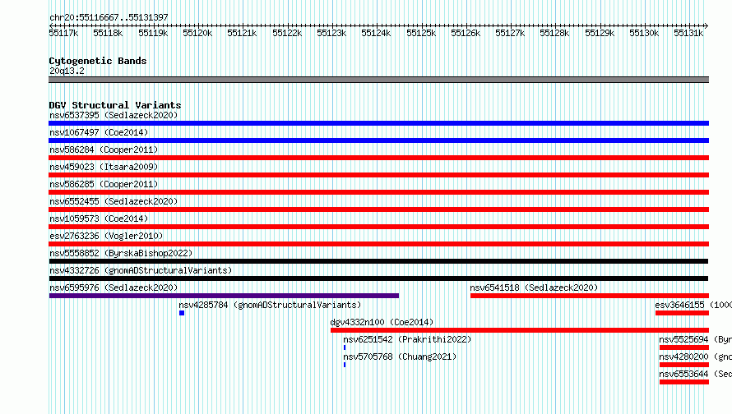Click the 55130k ruler position
Screen dimensions: 732x414
point(644,33)
